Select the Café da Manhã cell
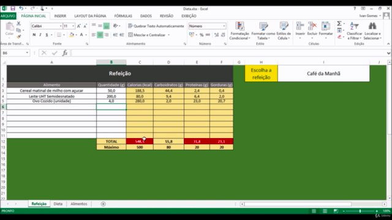This screenshot has width=392, height=220. [x=323, y=73]
